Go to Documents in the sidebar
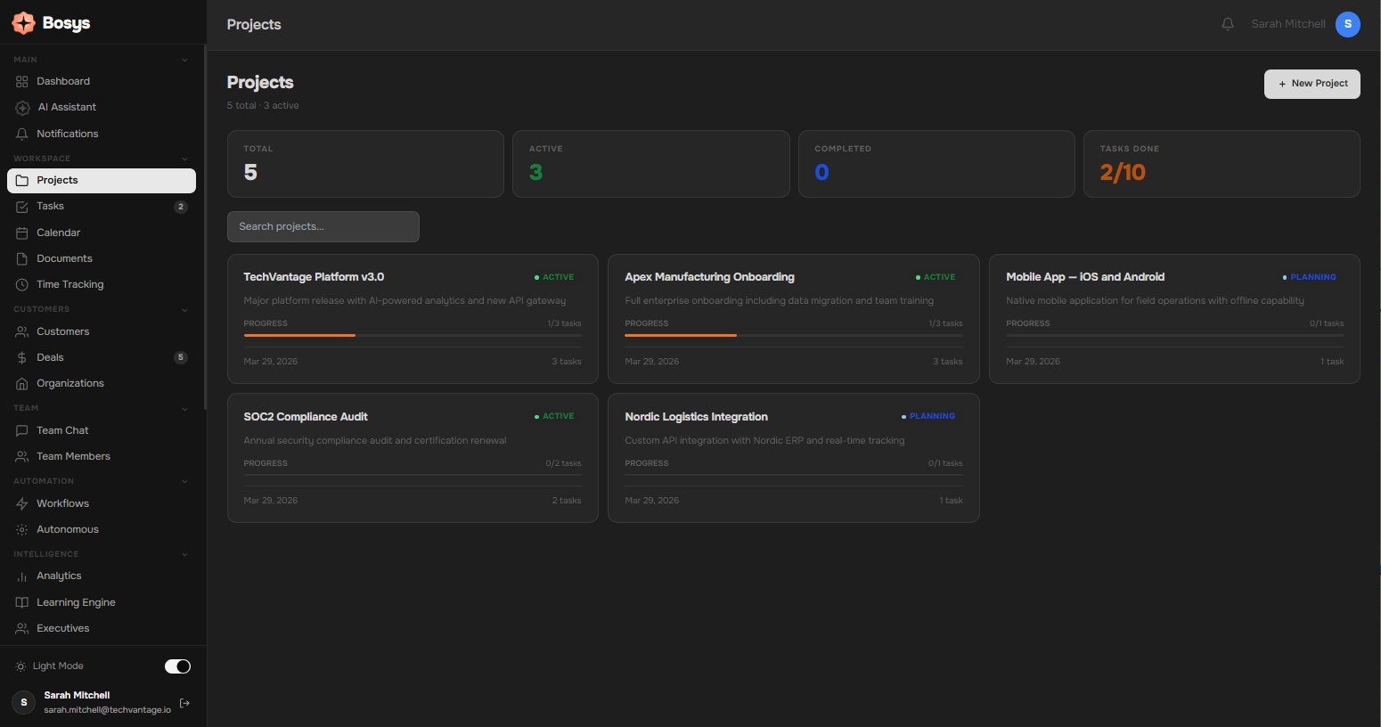This screenshot has width=1381, height=727. point(64,258)
